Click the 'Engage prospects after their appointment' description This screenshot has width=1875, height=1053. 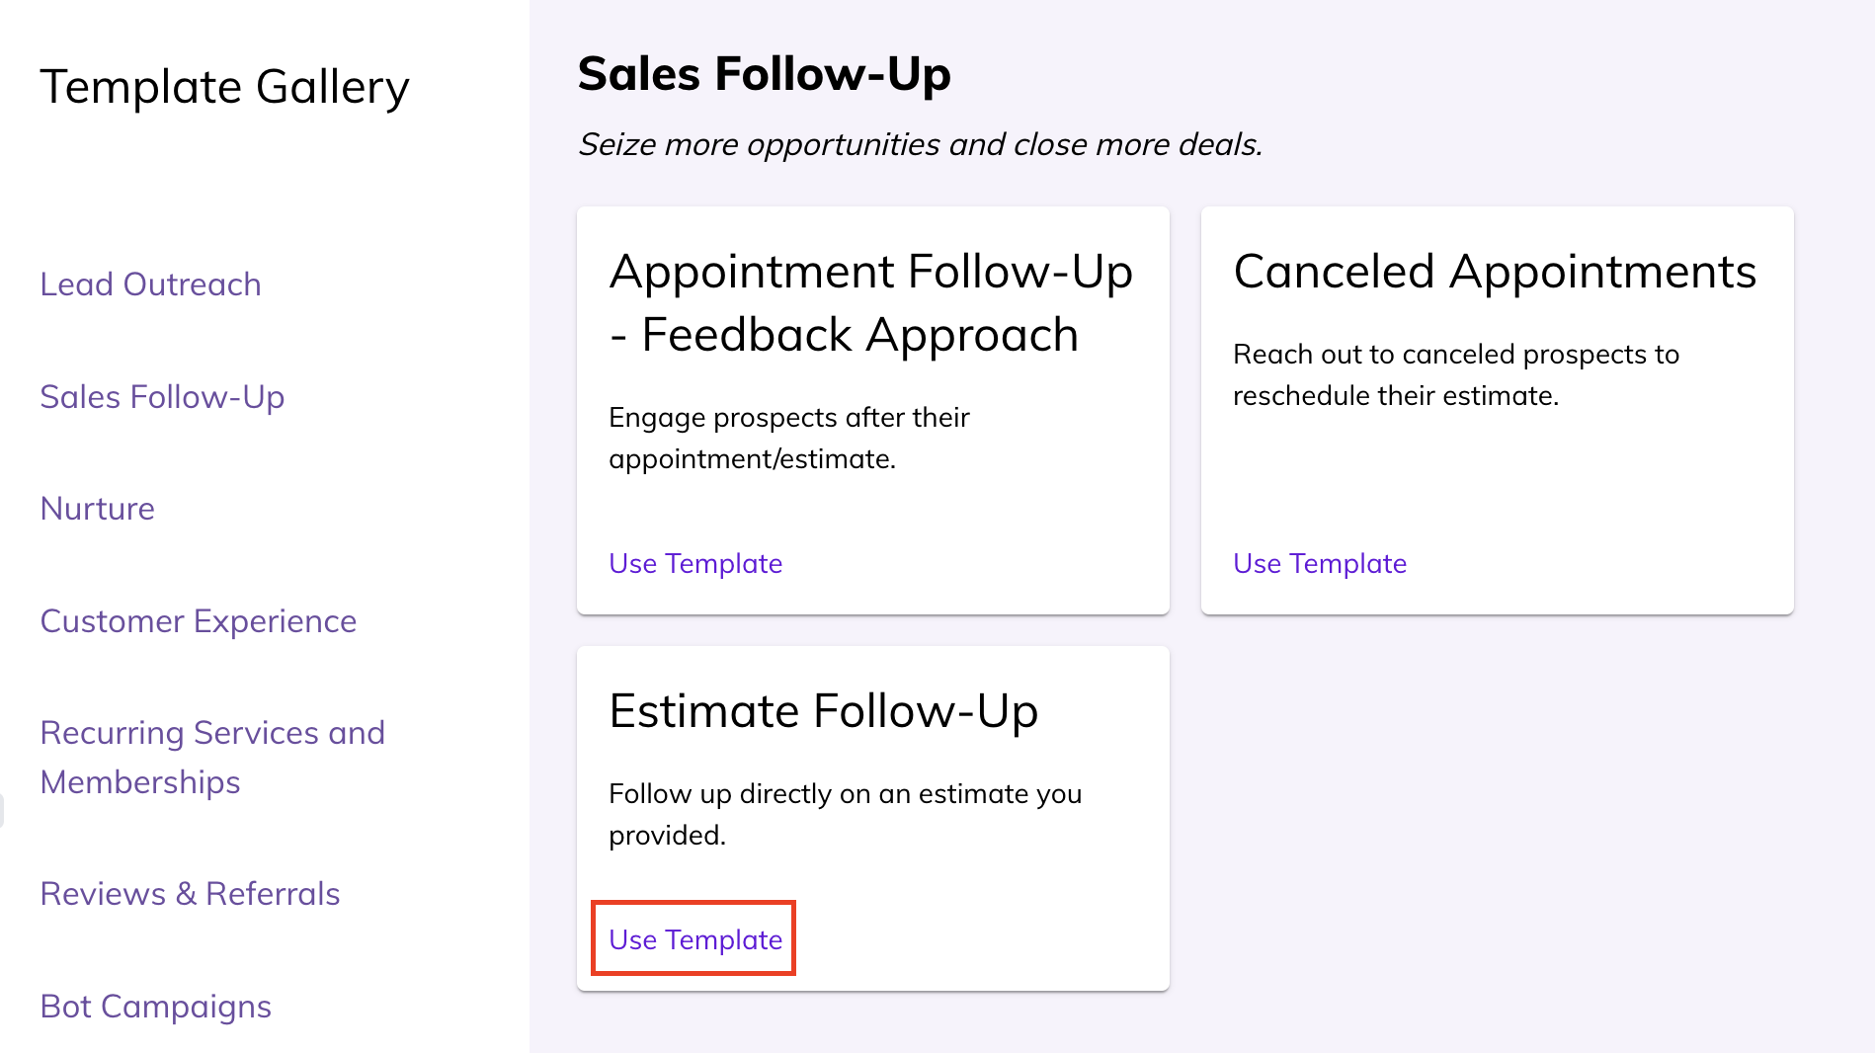pyautogui.click(x=788, y=438)
